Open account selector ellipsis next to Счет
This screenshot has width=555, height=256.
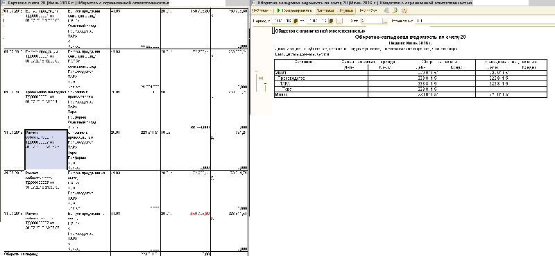point(385,21)
